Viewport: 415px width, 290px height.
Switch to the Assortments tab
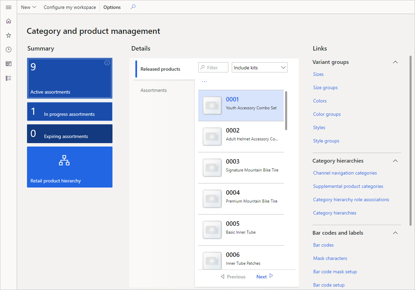coord(153,90)
